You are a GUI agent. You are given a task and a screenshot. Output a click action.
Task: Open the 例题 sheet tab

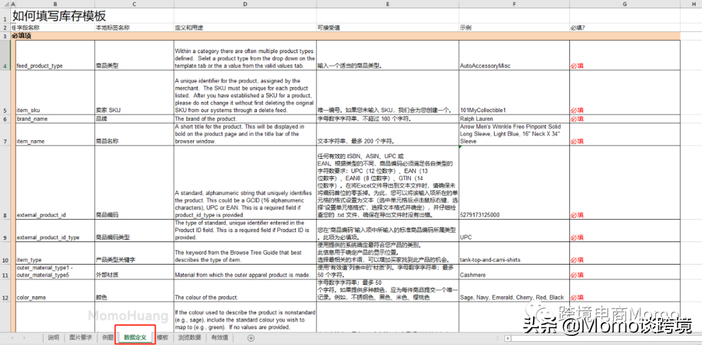(x=107, y=338)
